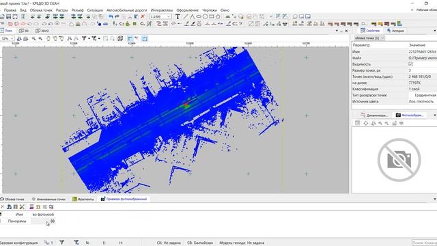
Task: Select the line drawing tool
Action: [x=186, y=16]
